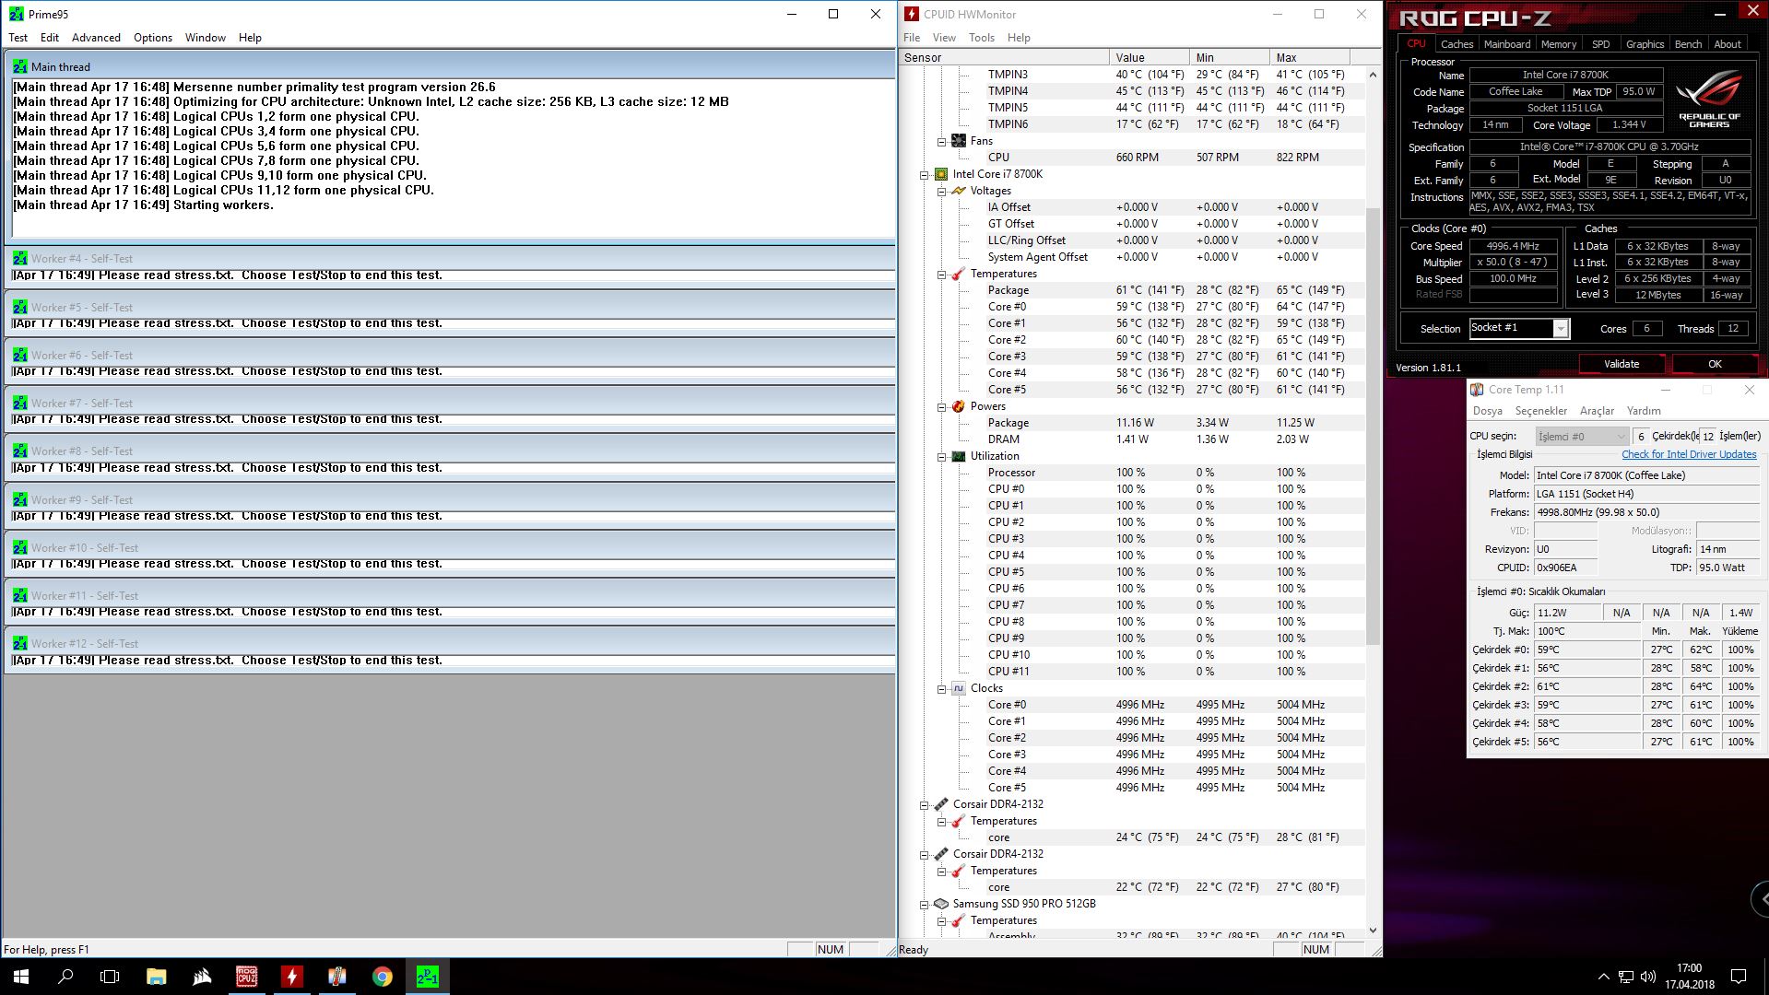
Task: Click the Fans icon in HWMonitor
Action: [x=959, y=141]
